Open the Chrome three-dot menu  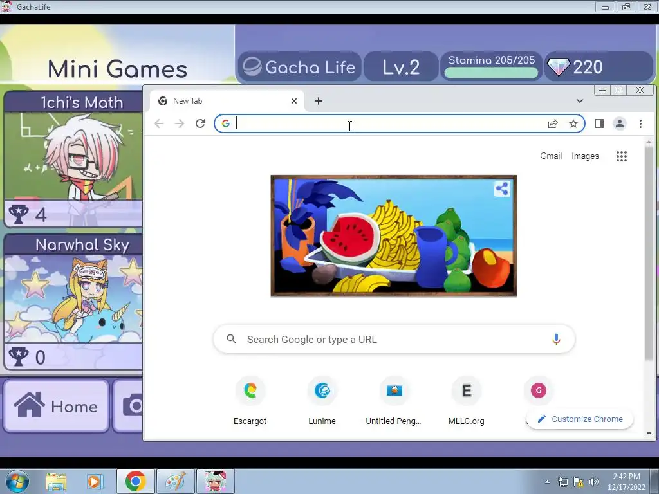[640, 123]
